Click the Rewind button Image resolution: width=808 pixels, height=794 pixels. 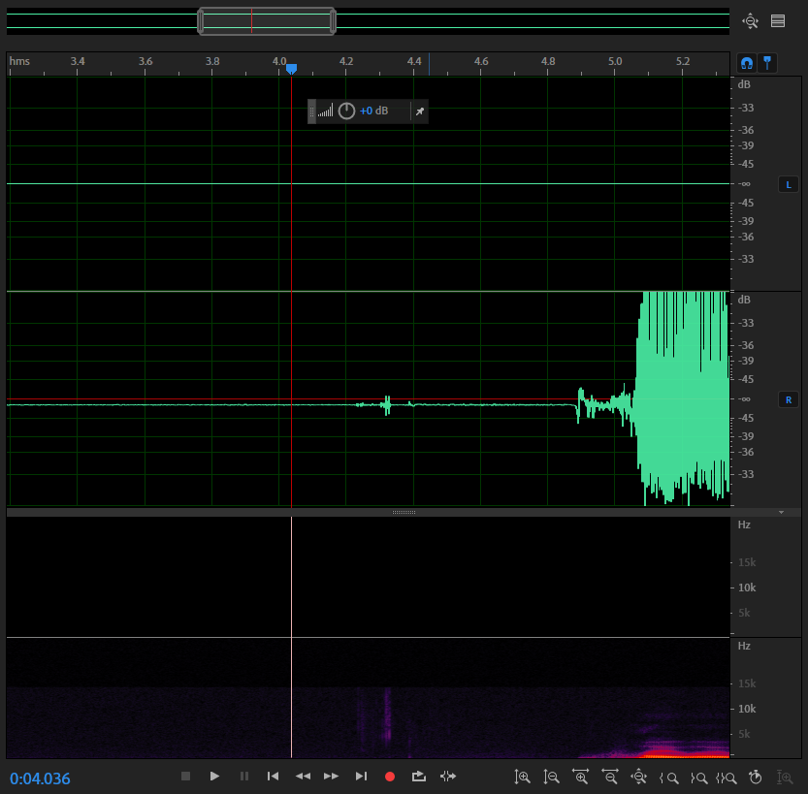point(303,777)
